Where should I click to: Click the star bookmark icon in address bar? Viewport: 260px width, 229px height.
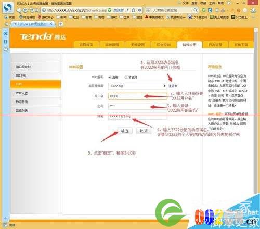tap(133, 10)
